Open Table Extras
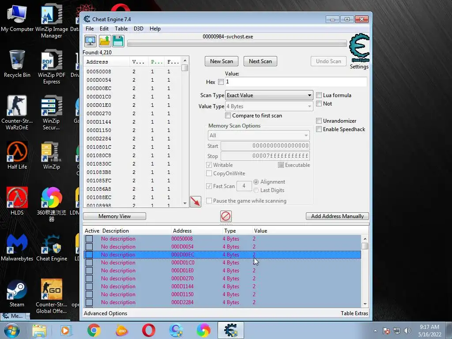 point(354,313)
